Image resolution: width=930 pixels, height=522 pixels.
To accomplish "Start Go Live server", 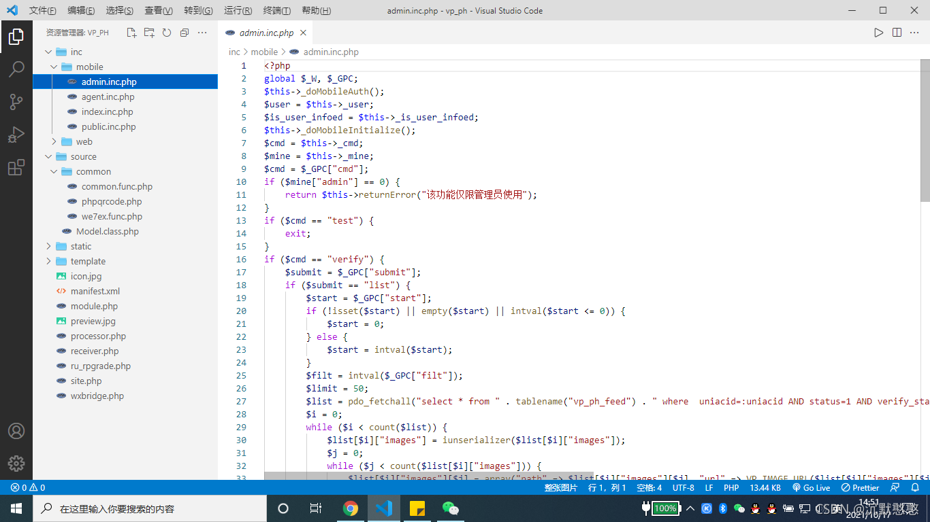I will point(811,488).
